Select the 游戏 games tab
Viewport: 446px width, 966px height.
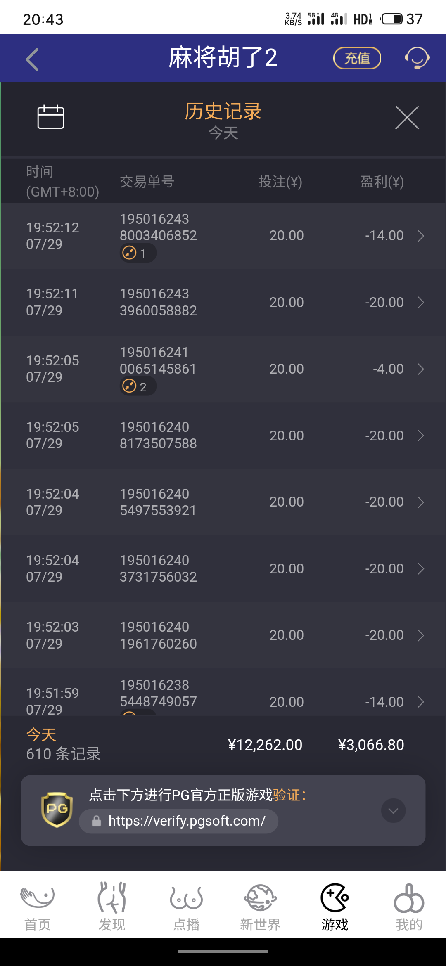[x=334, y=907]
